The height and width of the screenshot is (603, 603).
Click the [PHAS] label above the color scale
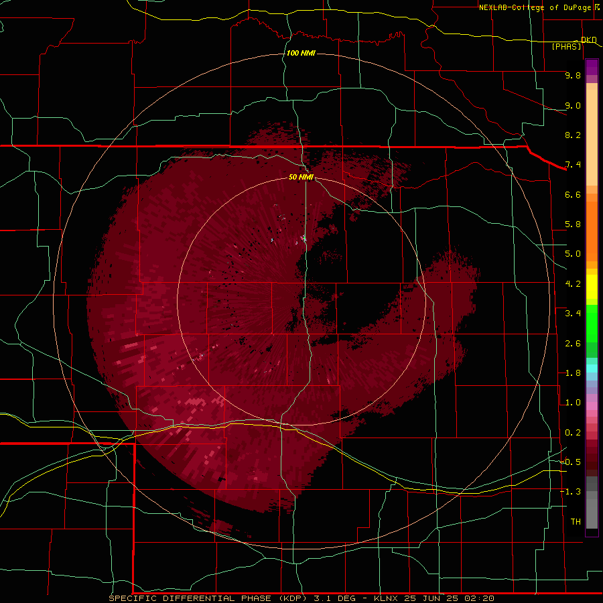click(x=567, y=46)
